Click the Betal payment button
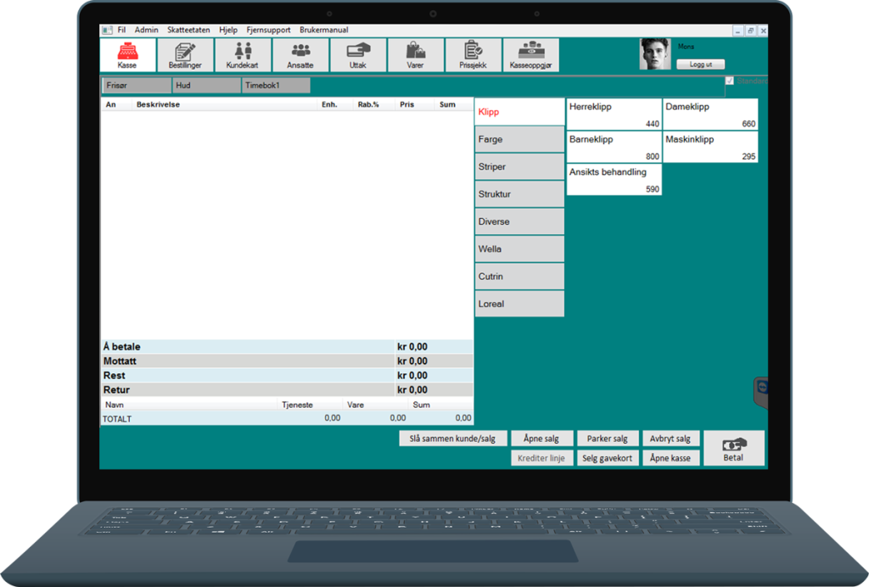The height and width of the screenshot is (587, 869). pos(733,448)
